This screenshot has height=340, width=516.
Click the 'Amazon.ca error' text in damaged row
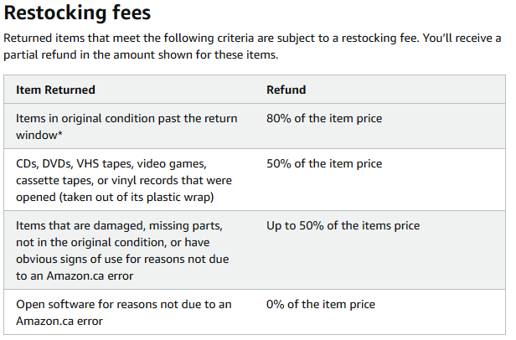click(90, 276)
